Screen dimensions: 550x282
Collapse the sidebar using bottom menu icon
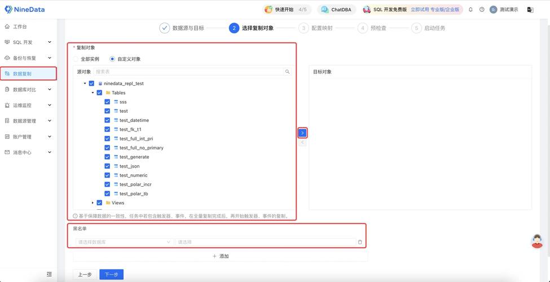click(49, 275)
